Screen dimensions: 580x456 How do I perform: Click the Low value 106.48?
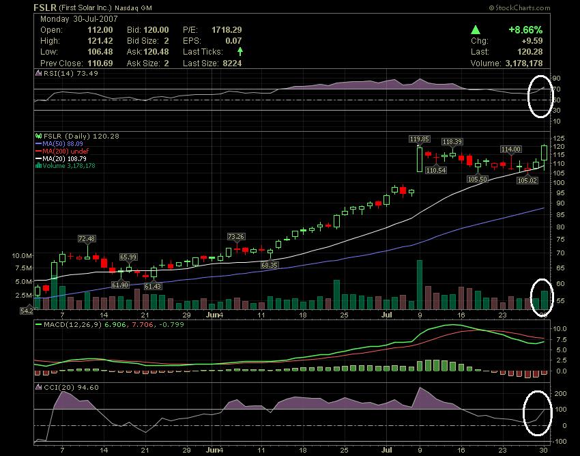[x=100, y=52]
